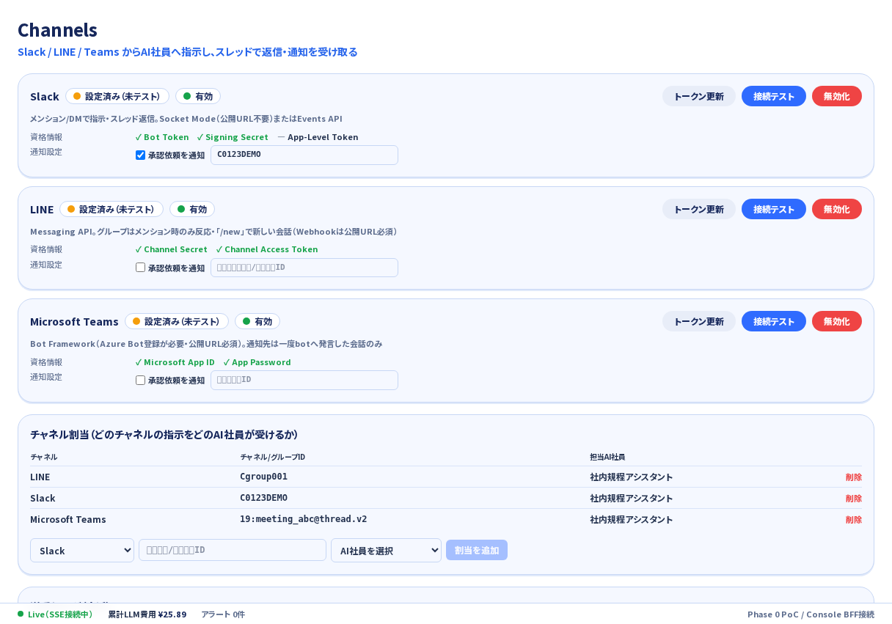Click Phase 0 PoC / Console BFF接続 text
The height and width of the screenshot is (624, 892).
tap(811, 614)
